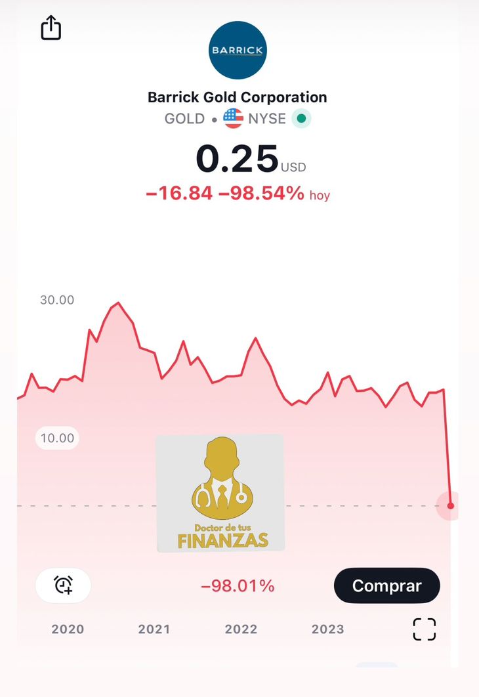Open the Barrick company logo
This screenshot has height=697, width=479.
(238, 51)
